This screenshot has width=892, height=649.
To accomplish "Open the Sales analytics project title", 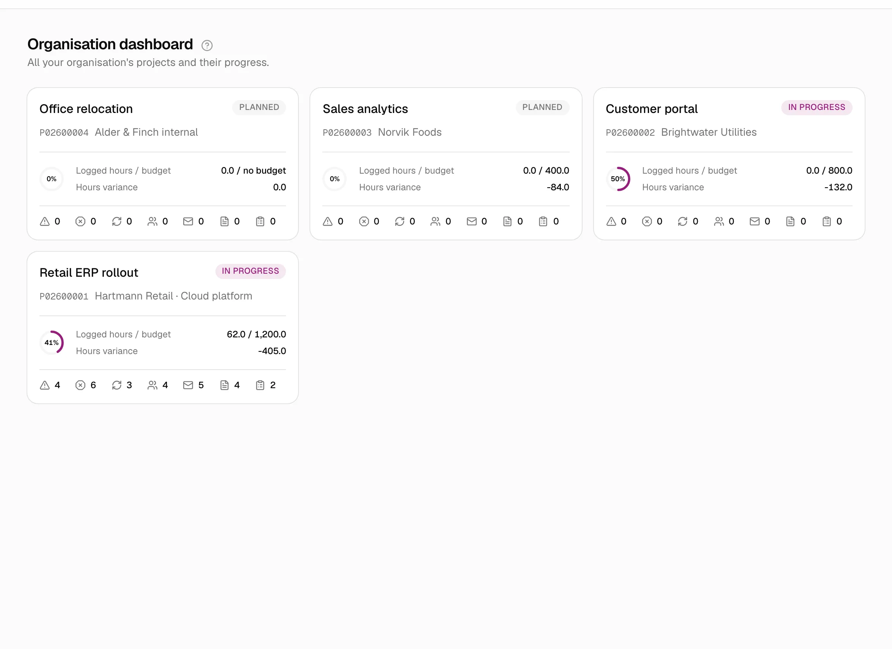I will click(365, 109).
